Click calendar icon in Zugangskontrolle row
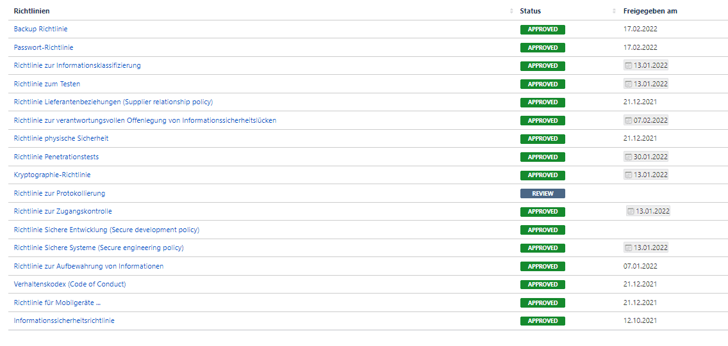The height and width of the screenshot is (346, 728). click(x=631, y=212)
